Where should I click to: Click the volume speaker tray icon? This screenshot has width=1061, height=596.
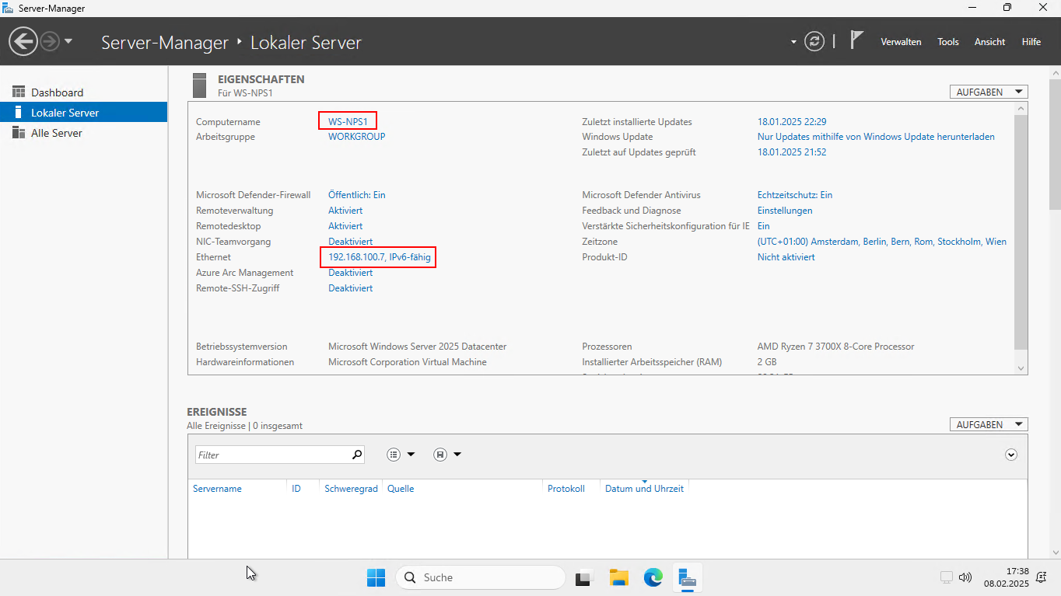tap(965, 577)
